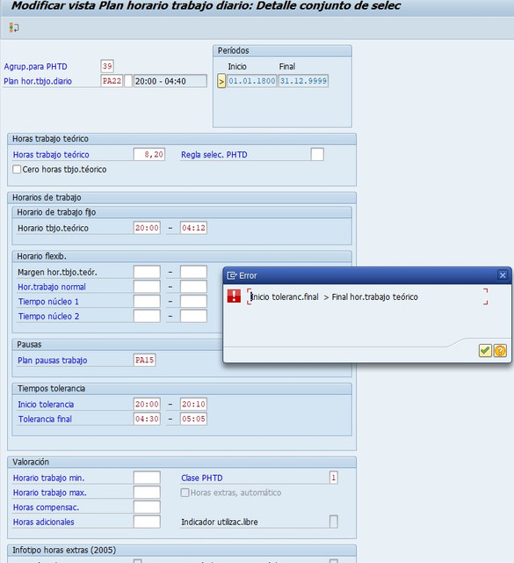
Task: Click the small variant field next to PA22
Action: 128,81
